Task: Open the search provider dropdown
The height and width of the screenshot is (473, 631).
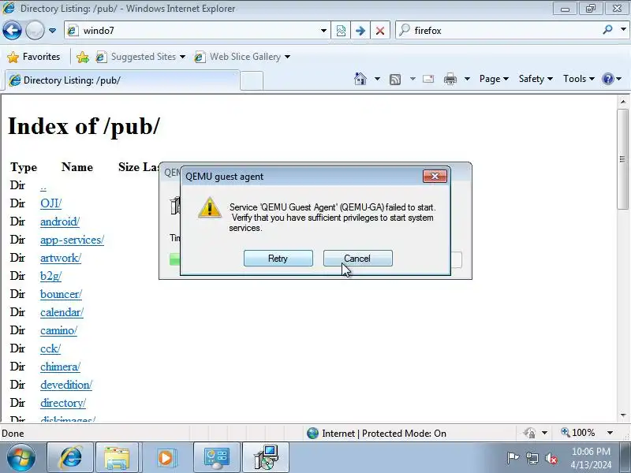Action: [x=623, y=30]
